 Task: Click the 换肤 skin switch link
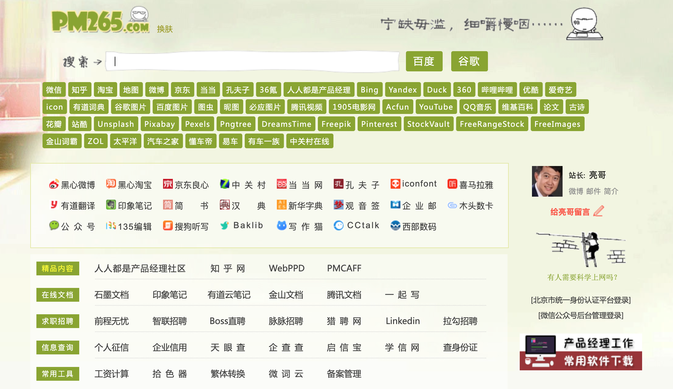(165, 29)
